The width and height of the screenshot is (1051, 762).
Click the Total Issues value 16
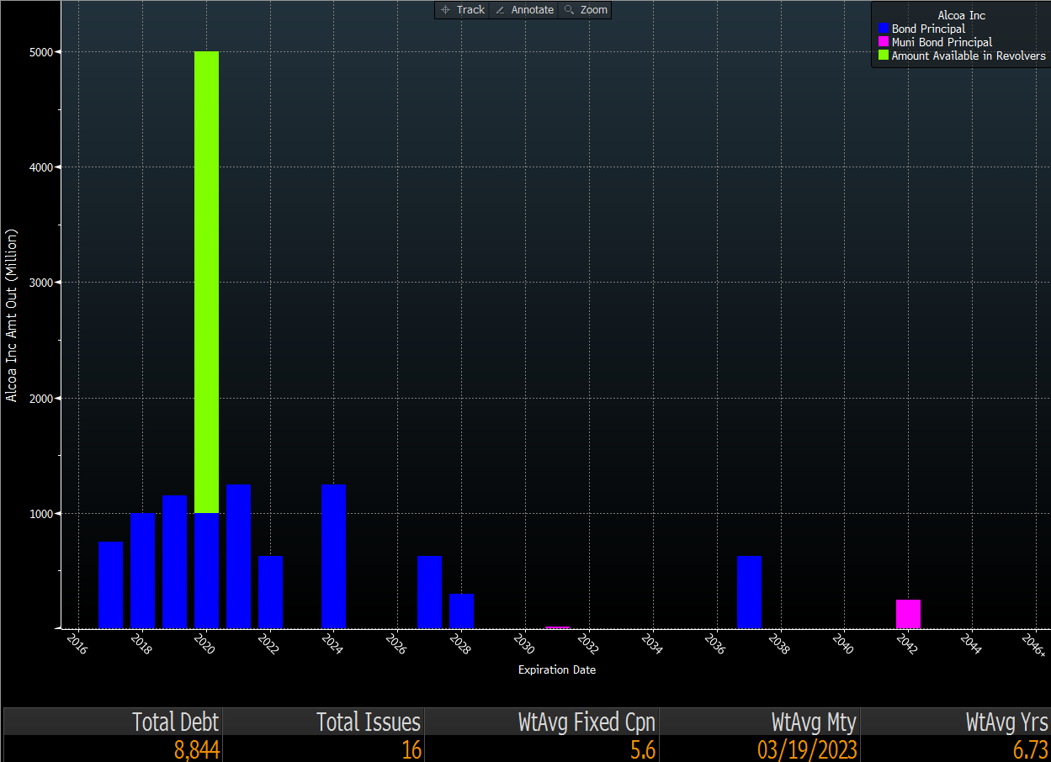tap(411, 749)
